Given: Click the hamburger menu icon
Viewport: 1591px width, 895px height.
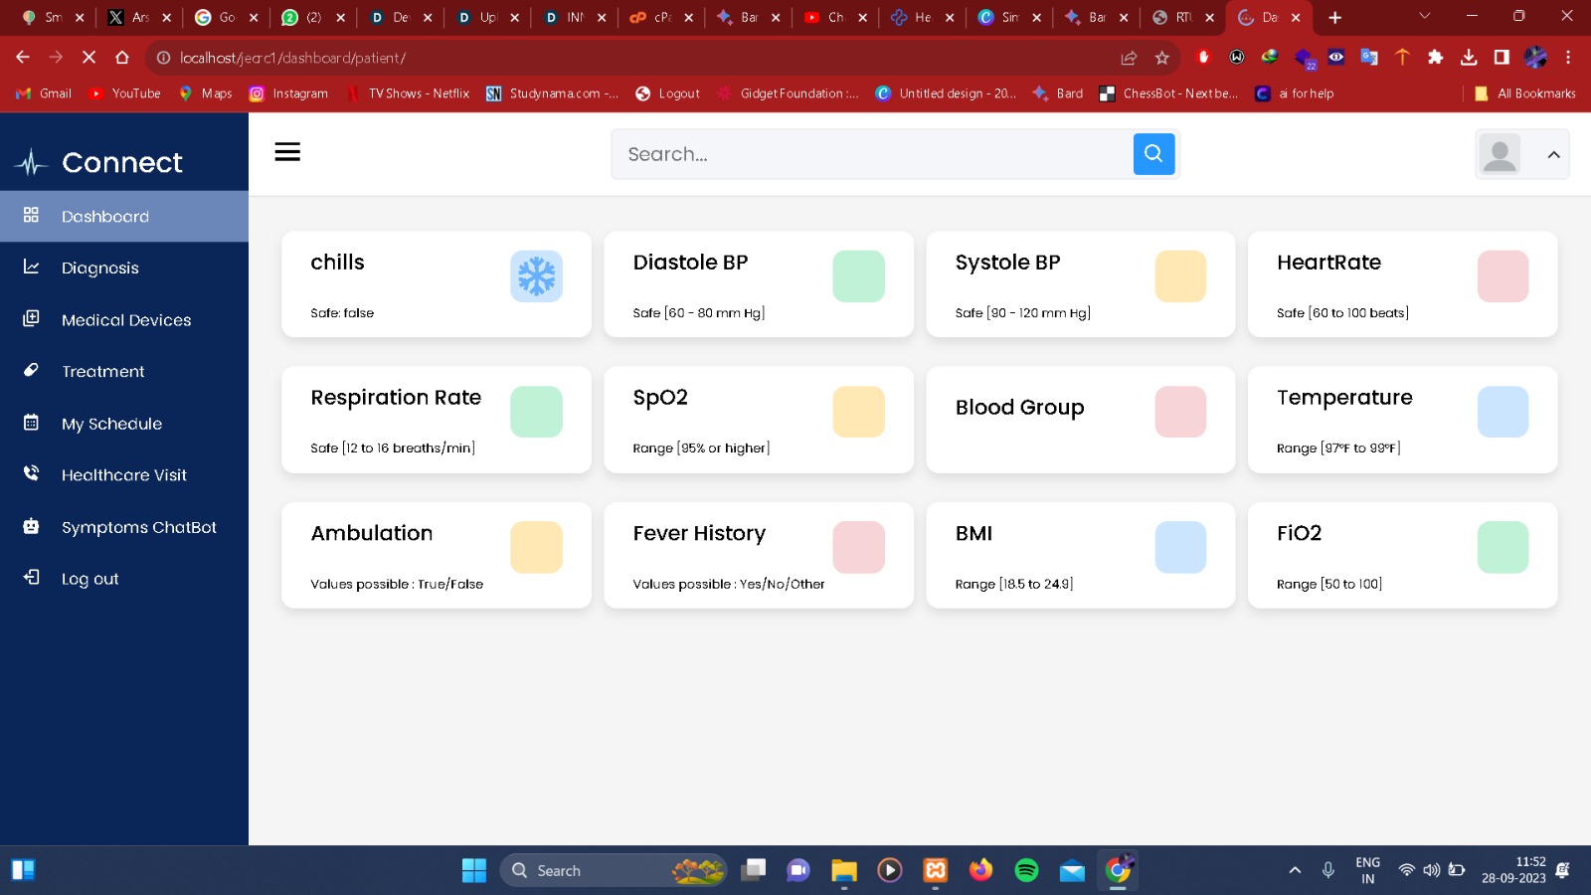Looking at the screenshot, I should (x=287, y=152).
